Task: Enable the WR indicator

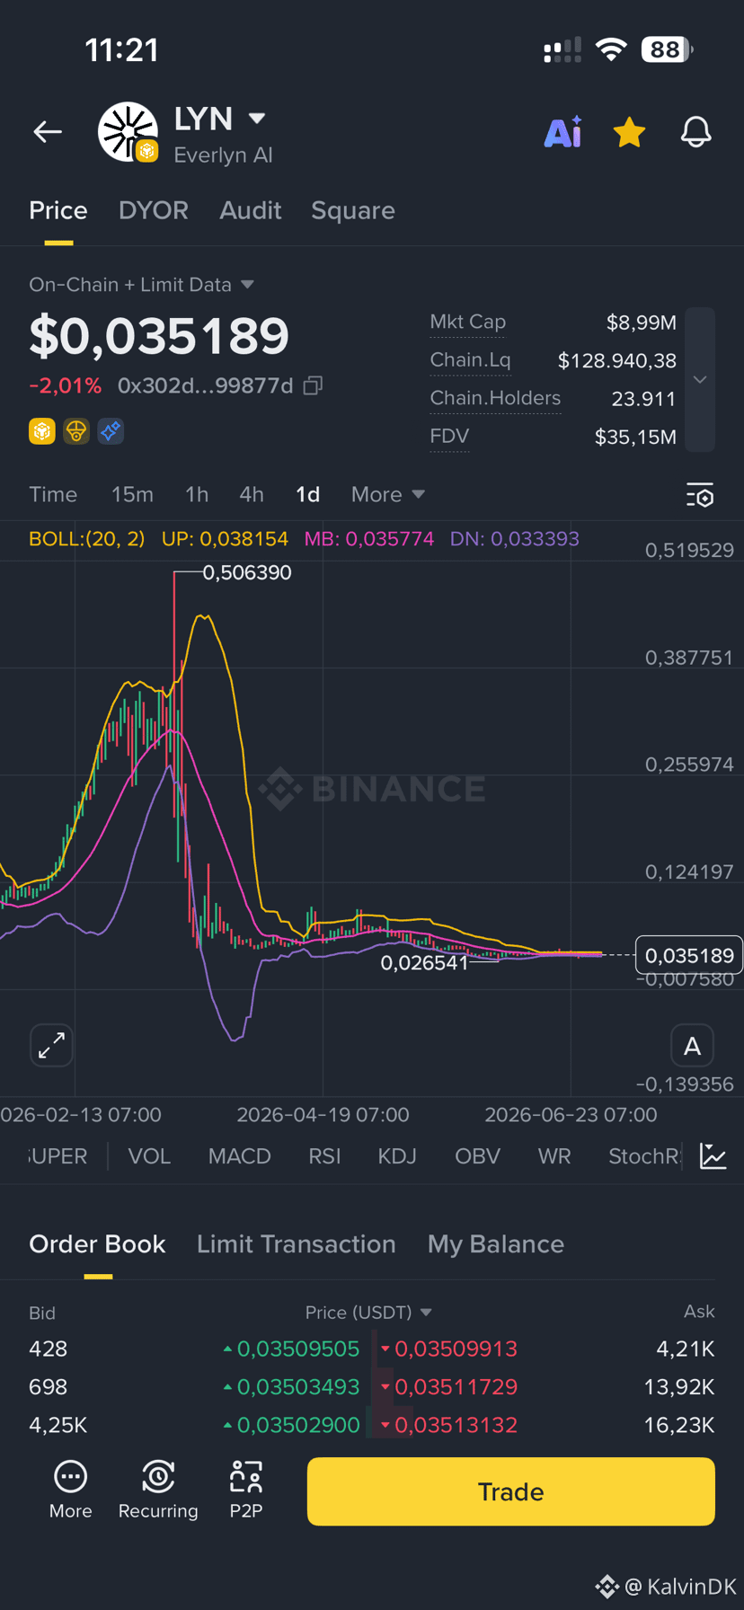Action: pyautogui.click(x=554, y=1156)
